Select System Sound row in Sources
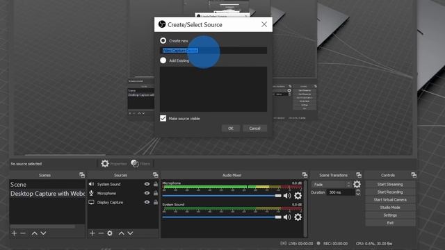This screenshot has width=445, height=250. 123,184
